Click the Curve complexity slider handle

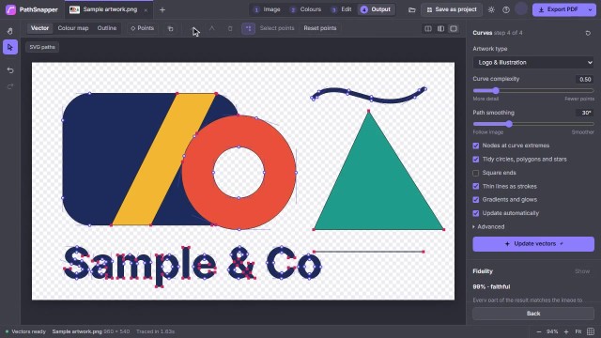[496, 91]
